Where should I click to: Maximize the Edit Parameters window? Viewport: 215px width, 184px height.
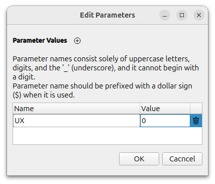(182, 15)
